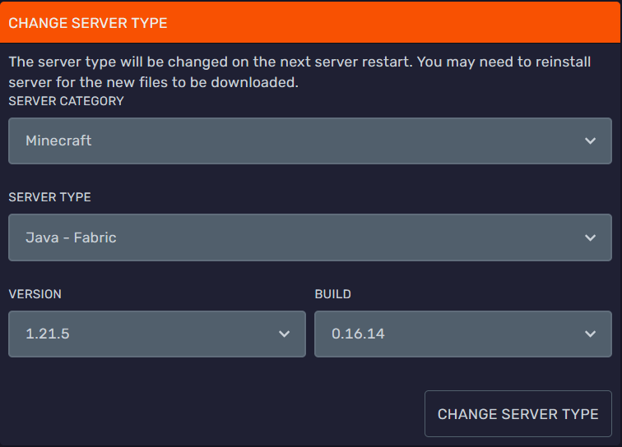The width and height of the screenshot is (622, 447).
Task: Click the orange Change Server Type header title
Action: (x=88, y=23)
